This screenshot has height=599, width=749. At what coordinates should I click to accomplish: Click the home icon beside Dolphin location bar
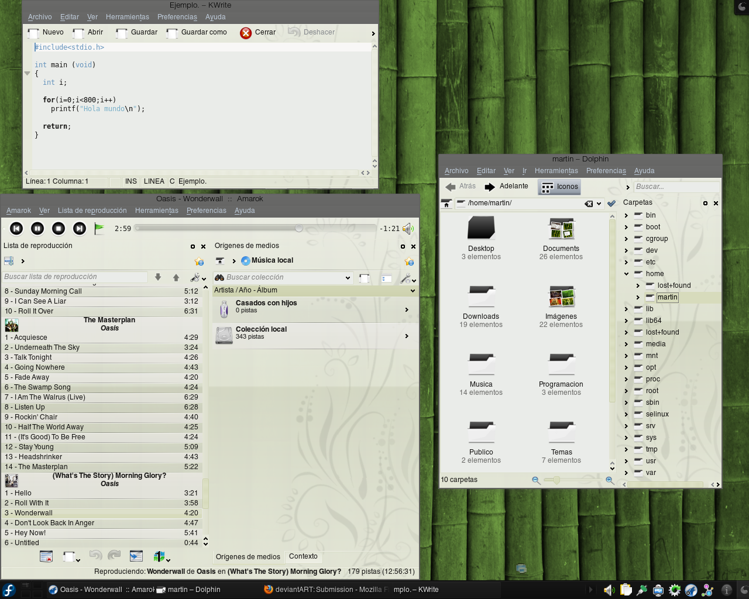(446, 204)
